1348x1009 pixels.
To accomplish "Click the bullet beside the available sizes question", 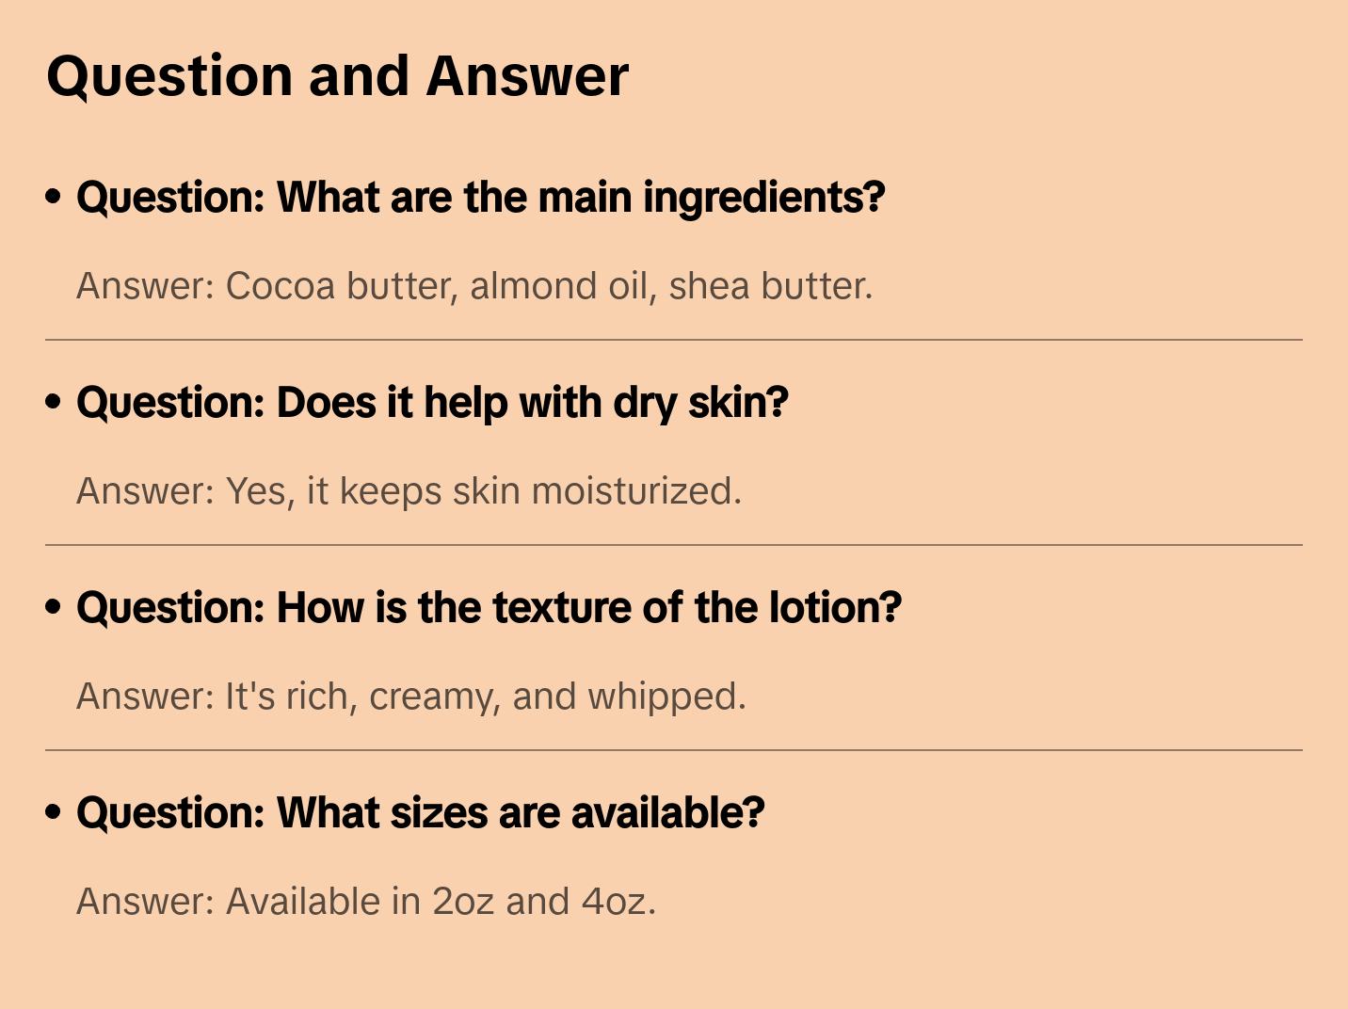I will [54, 812].
